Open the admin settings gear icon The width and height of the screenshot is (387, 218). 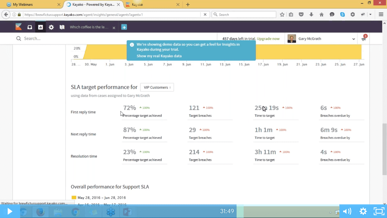[x=51, y=27]
